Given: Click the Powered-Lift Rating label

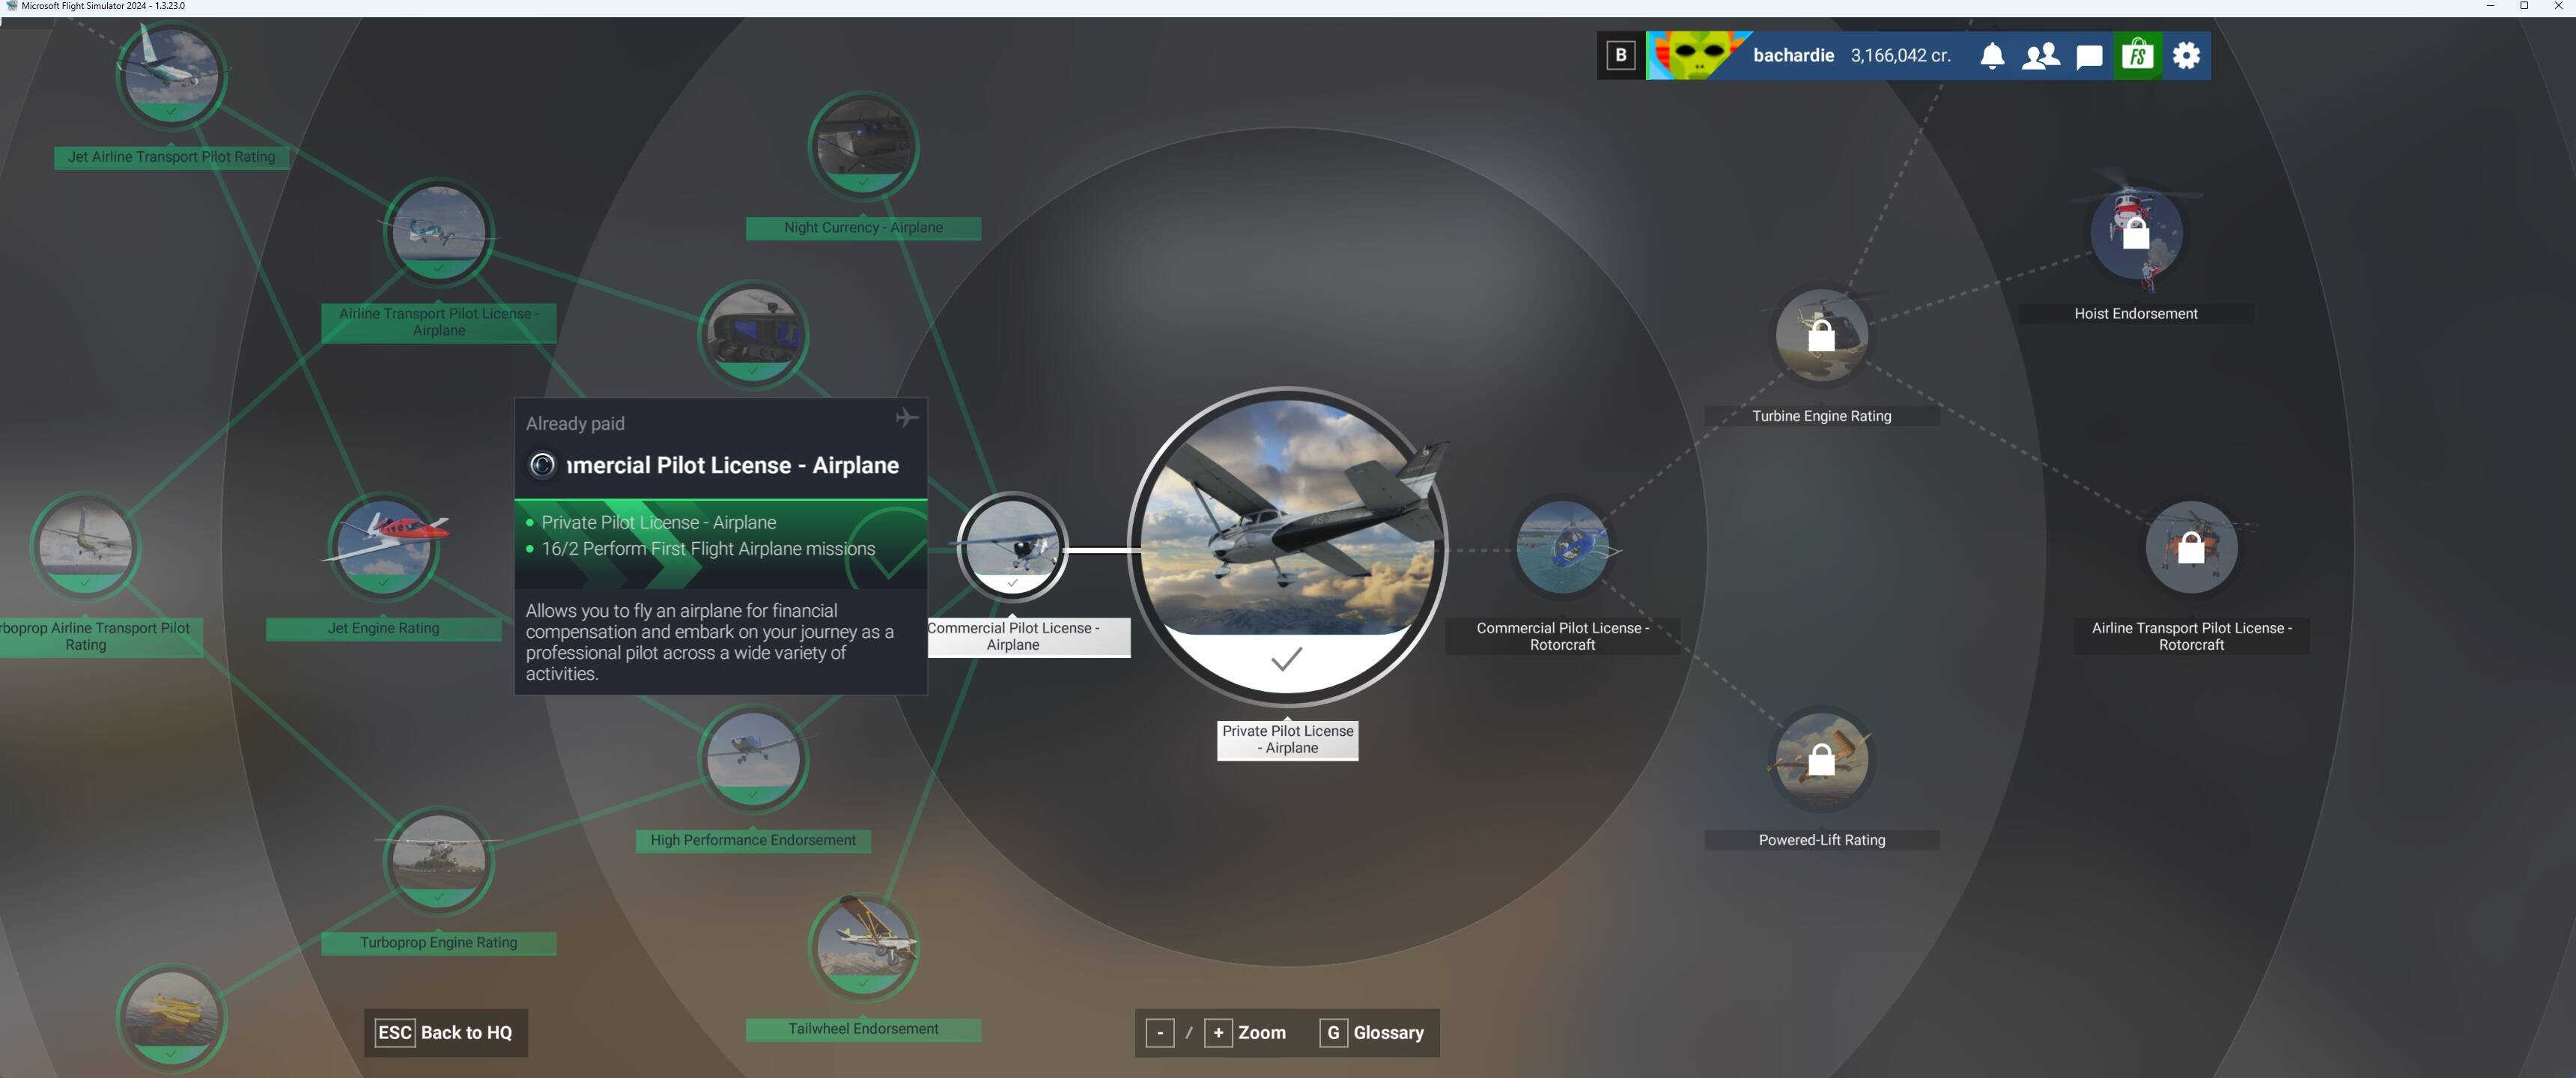Looking at the screenshot, I should tap(1821, 840).
